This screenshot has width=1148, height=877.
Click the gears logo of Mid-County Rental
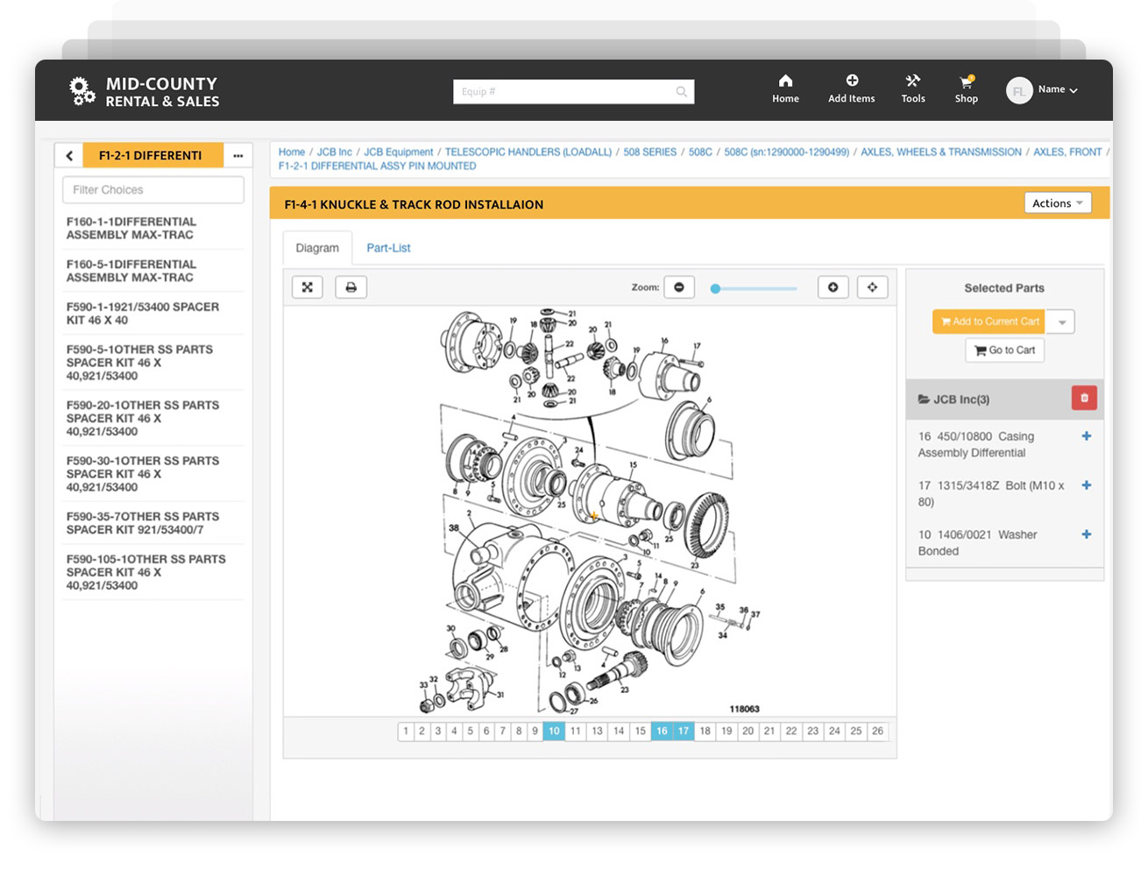(81, 90)
